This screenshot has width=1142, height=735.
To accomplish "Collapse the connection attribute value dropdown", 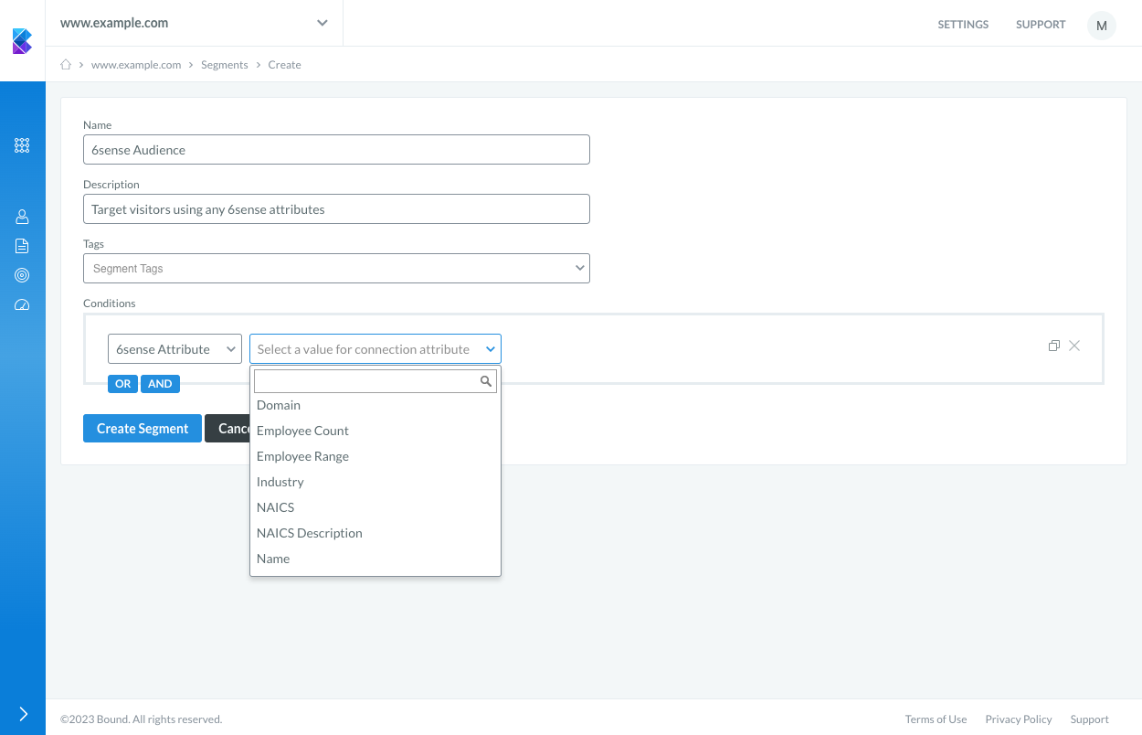I will point(375,349).
